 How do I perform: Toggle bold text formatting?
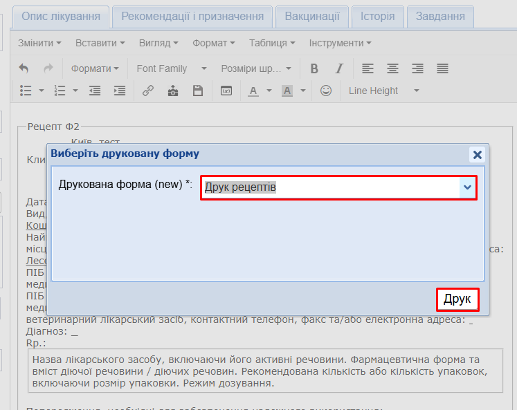coord(314,68)
